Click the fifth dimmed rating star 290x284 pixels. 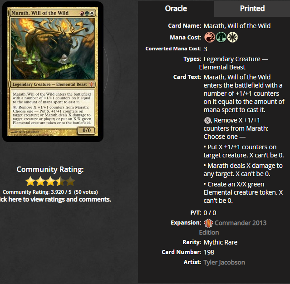point(70,181)
